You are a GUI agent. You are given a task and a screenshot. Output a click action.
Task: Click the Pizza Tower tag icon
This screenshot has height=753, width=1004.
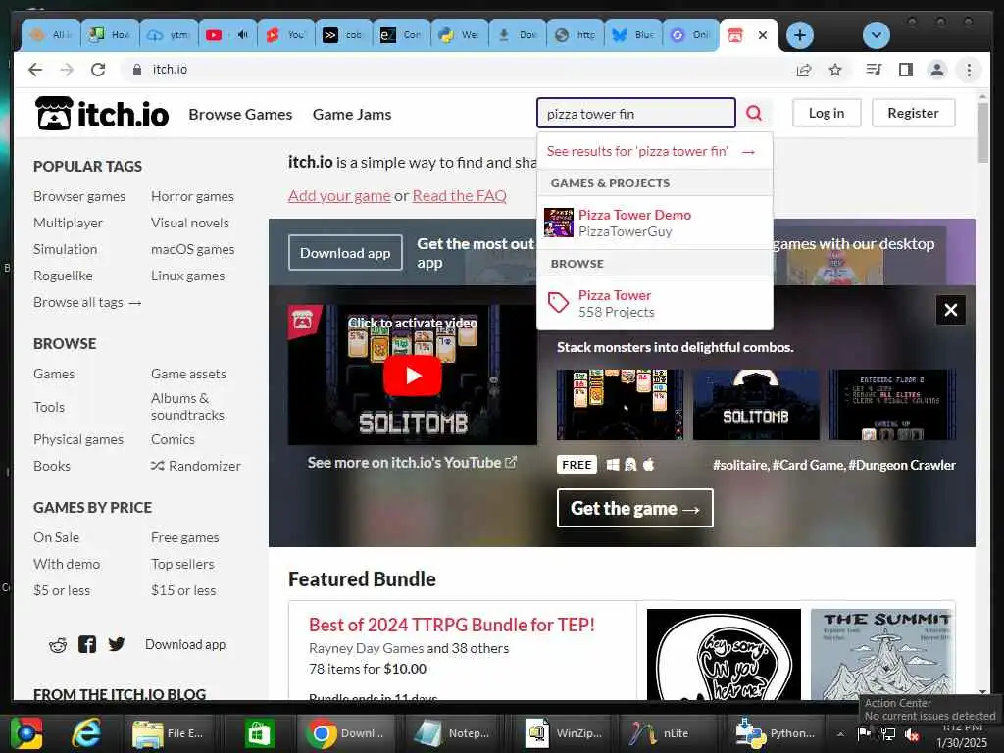558,303
